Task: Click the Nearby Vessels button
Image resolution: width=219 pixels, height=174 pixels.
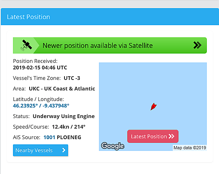Action: tap(41, 150)
